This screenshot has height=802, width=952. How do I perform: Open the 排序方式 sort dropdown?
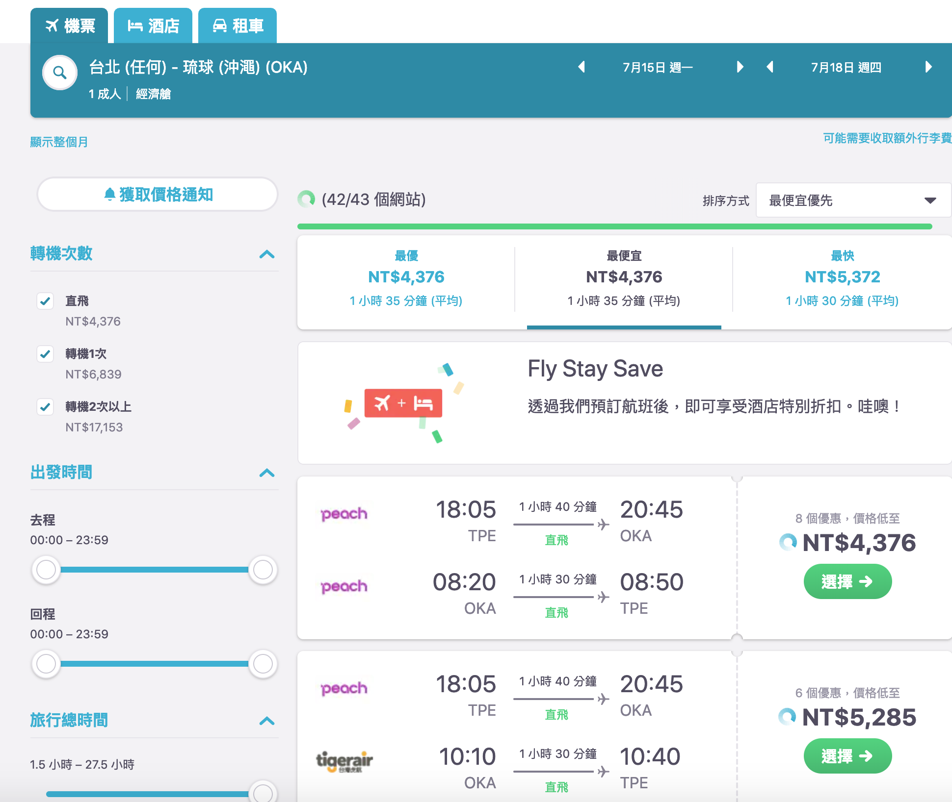coord(853,200)
